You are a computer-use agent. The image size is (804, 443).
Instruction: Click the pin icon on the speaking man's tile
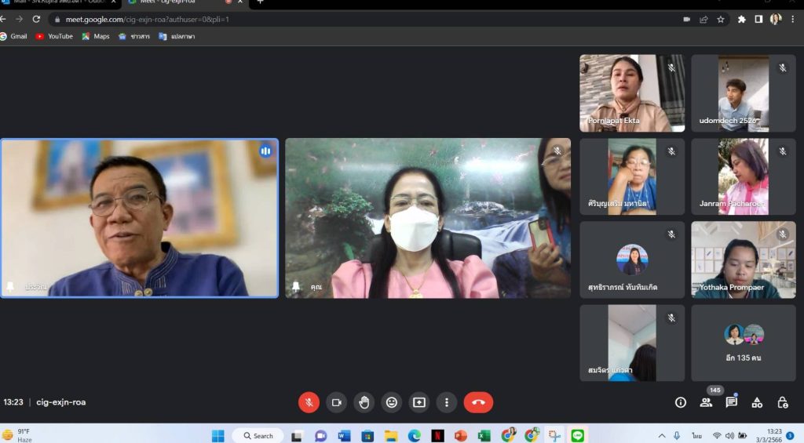coord(10,286)
